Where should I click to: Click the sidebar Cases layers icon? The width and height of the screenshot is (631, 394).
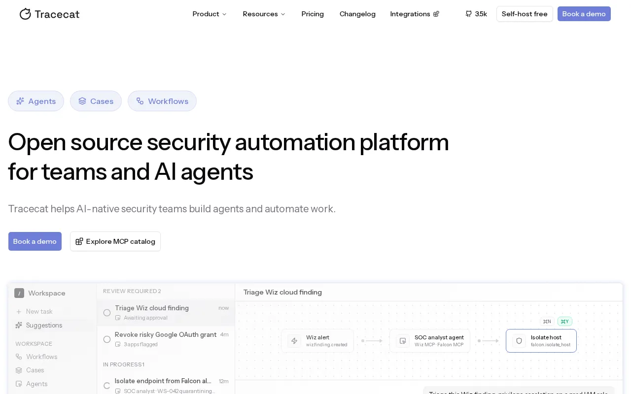(x=19, y=370)
